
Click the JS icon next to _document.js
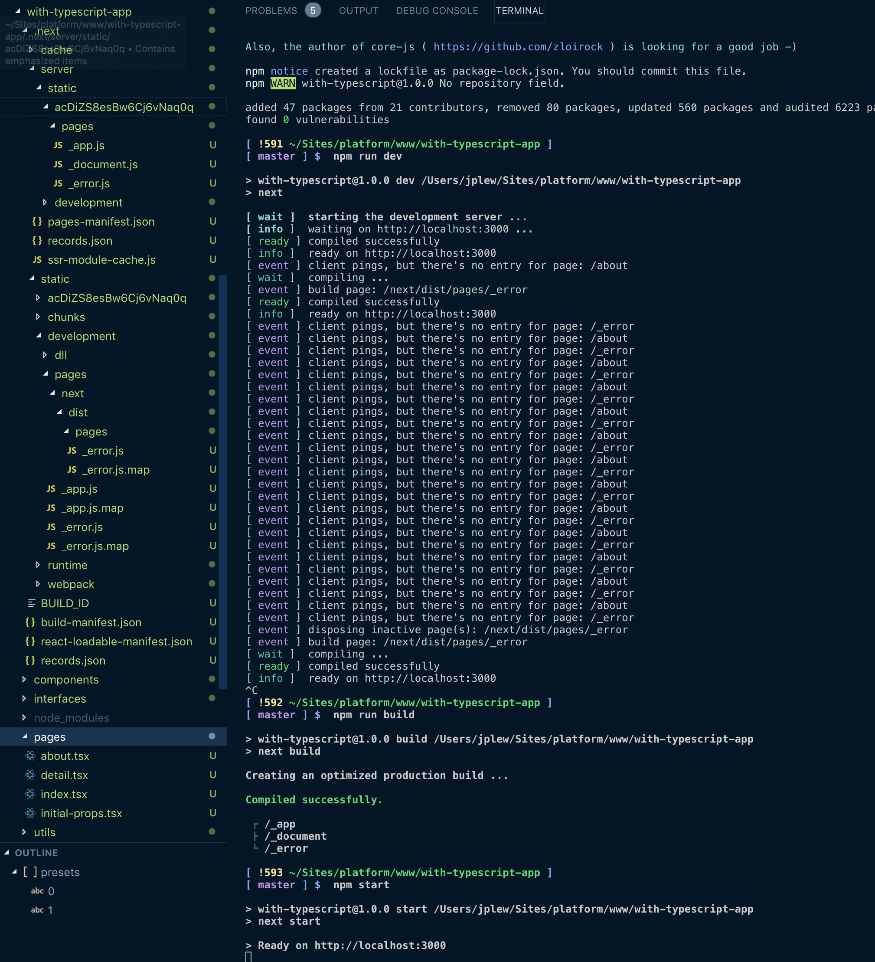click(x=58, y=164)
